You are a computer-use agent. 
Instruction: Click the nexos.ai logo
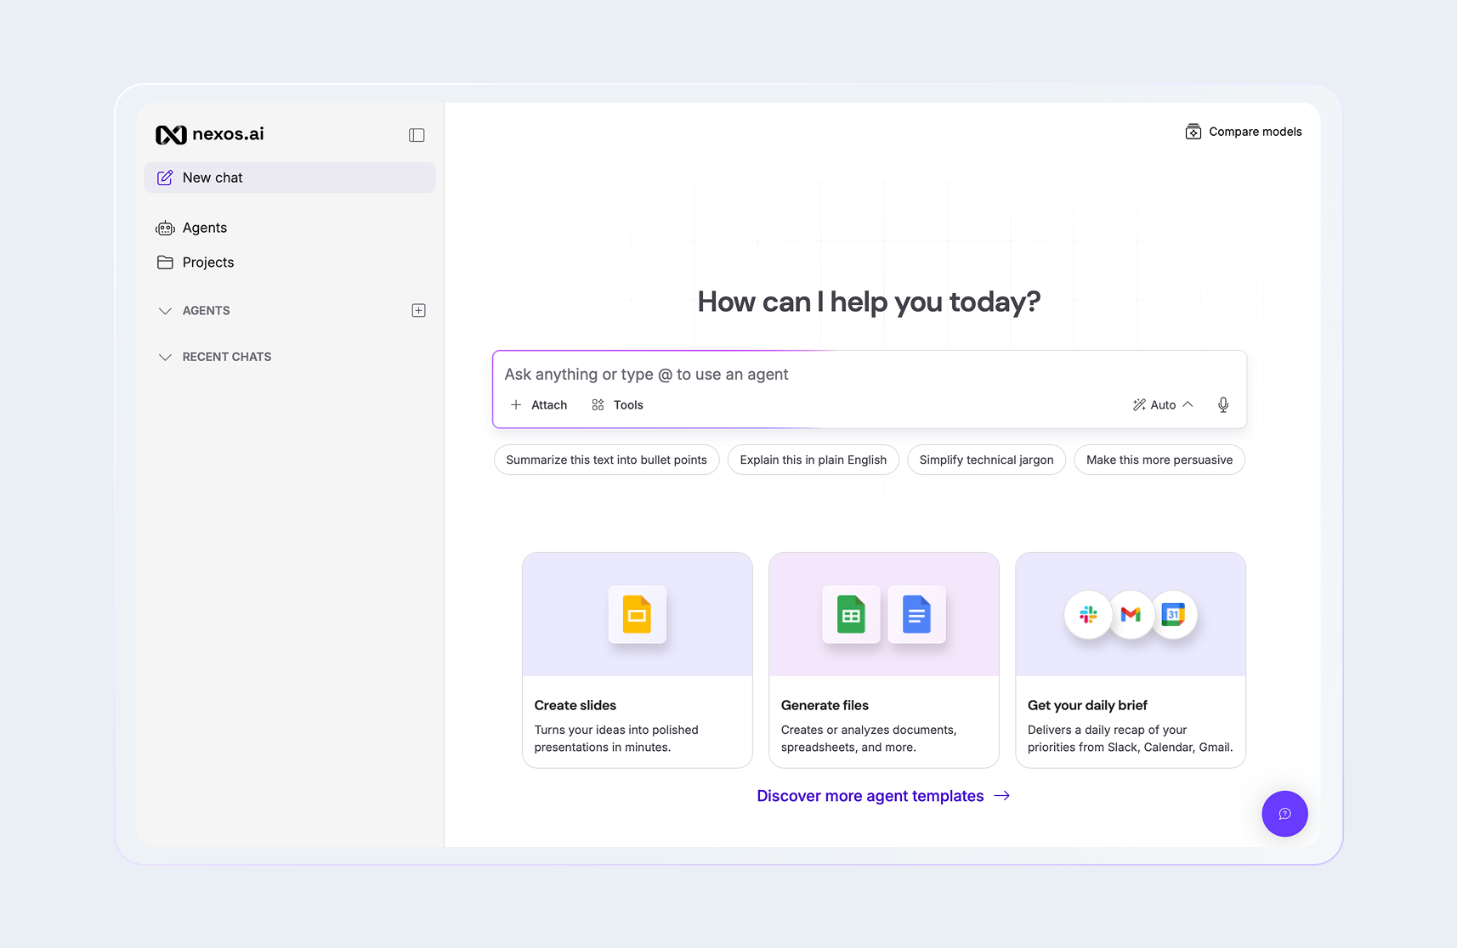coord(209,133)
